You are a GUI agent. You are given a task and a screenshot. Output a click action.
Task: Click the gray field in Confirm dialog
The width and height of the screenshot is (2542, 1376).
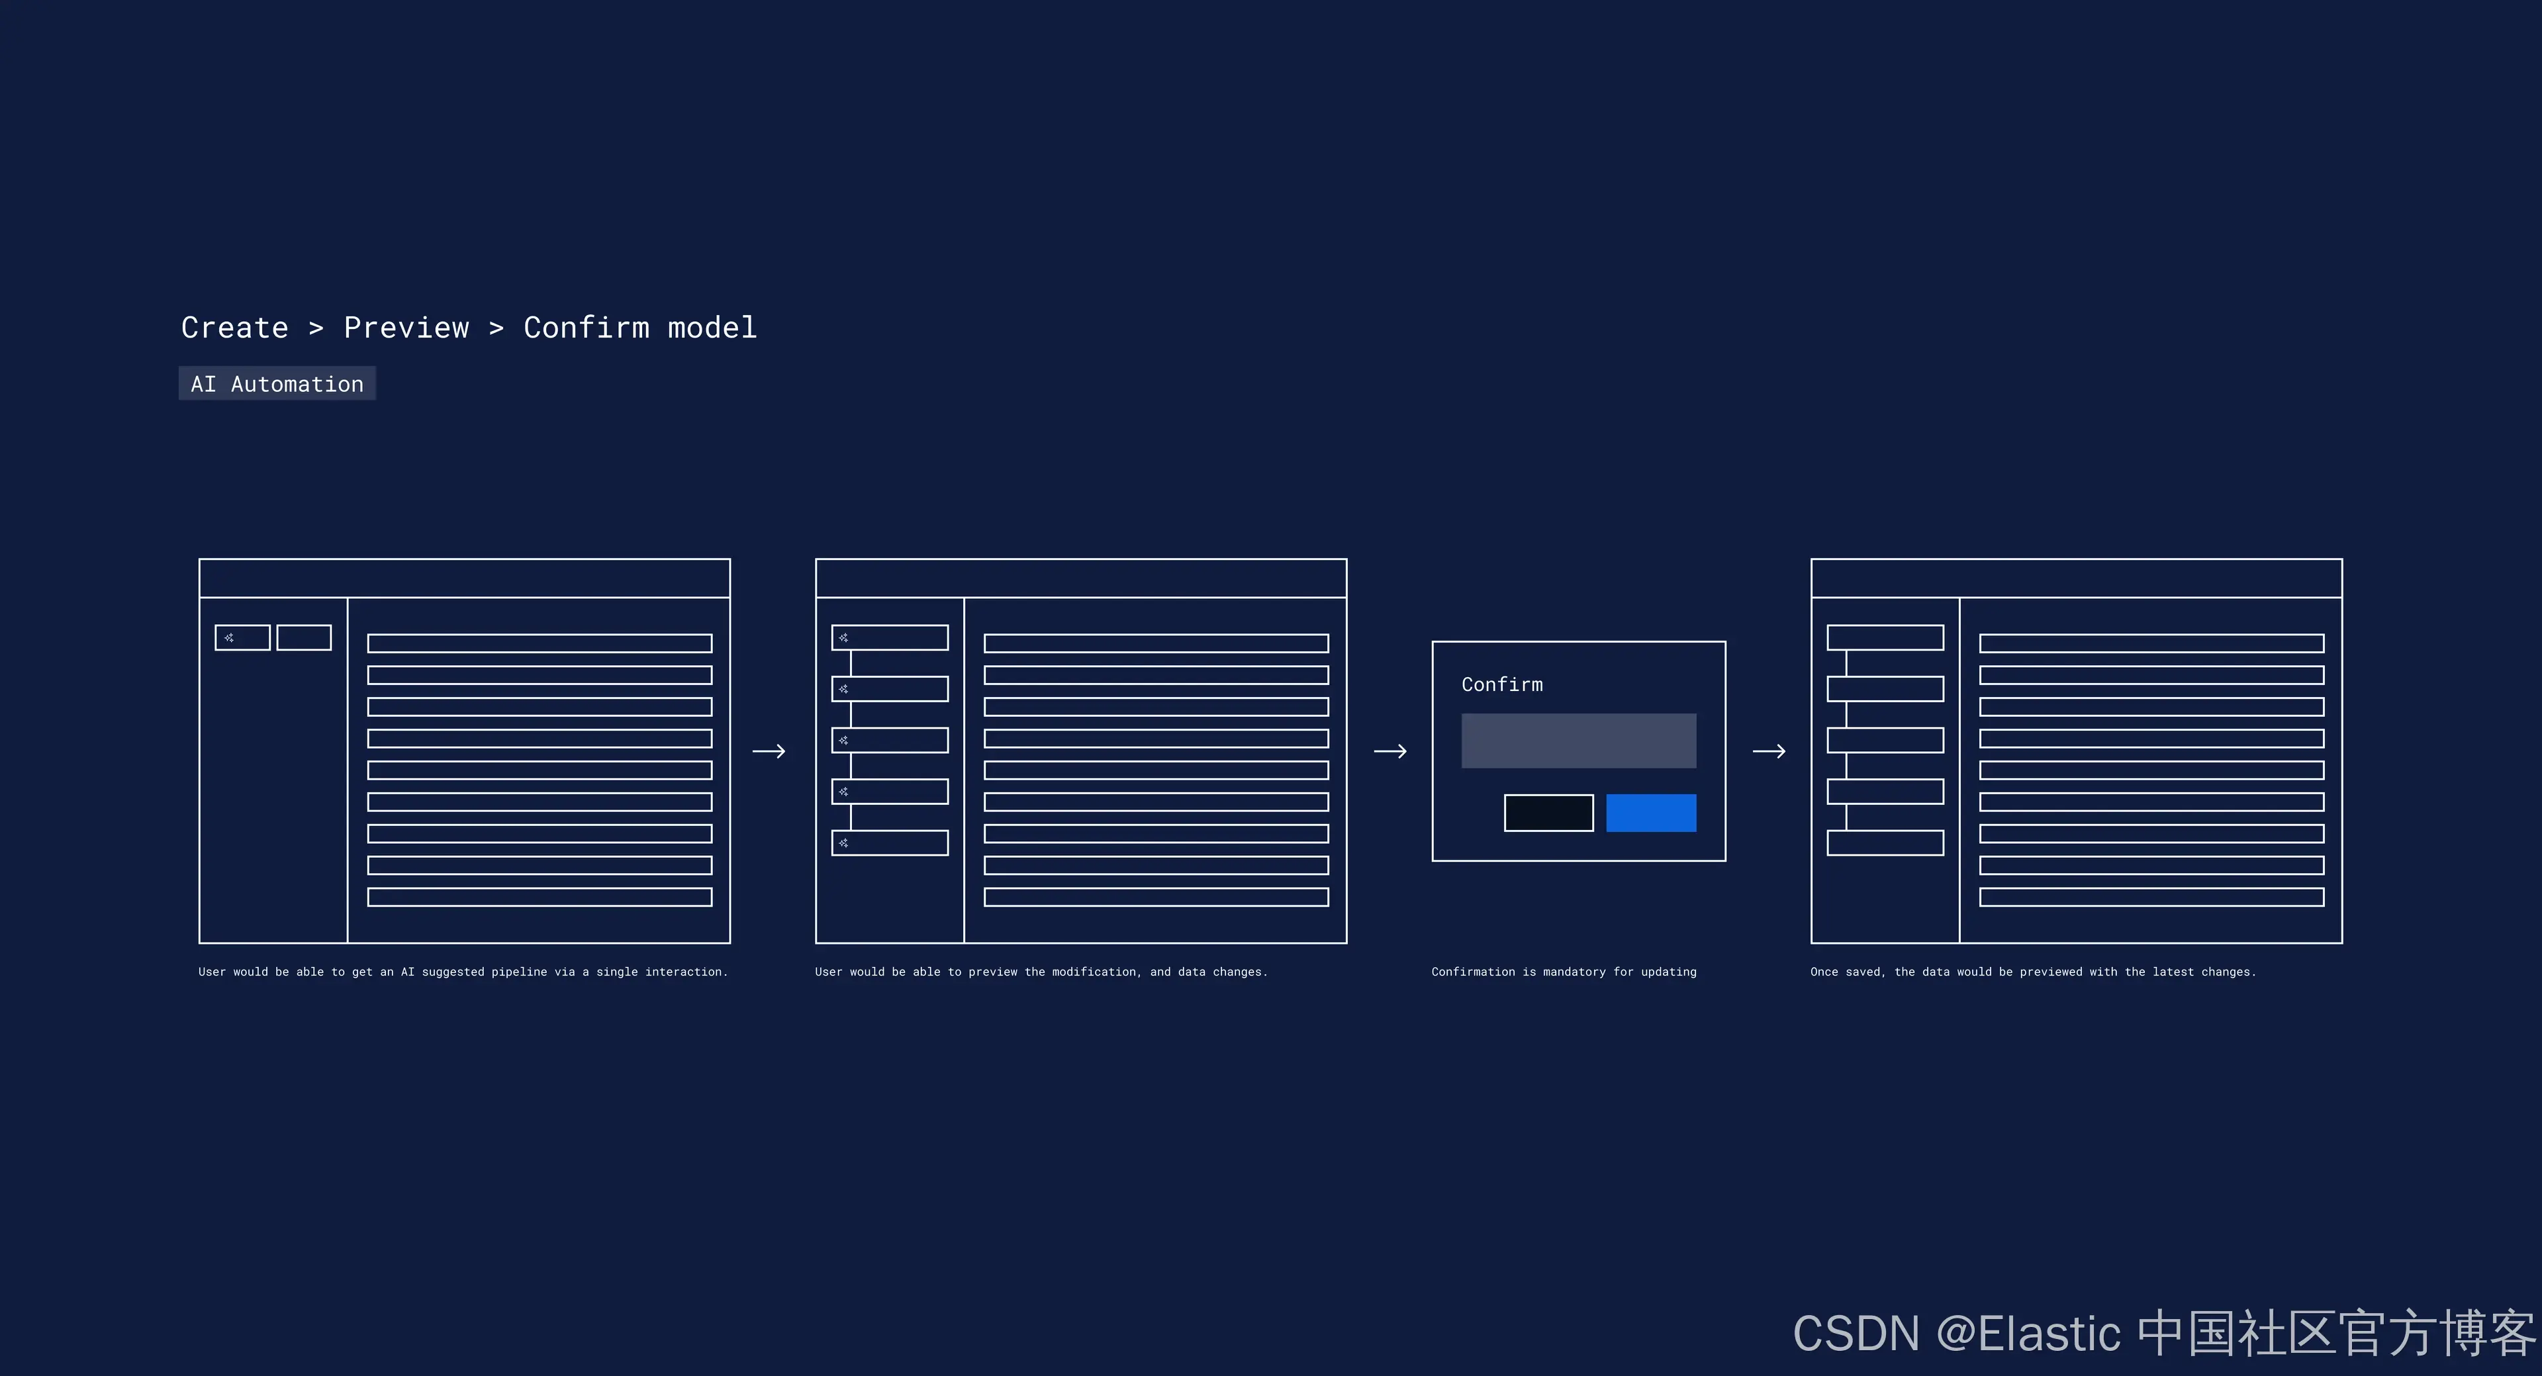click(x=1578, y=741)
